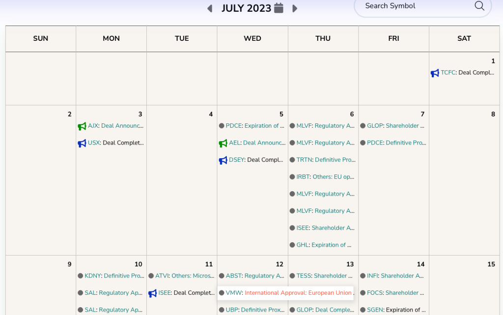Click the blue megaphone next to USX

(82, 143)
